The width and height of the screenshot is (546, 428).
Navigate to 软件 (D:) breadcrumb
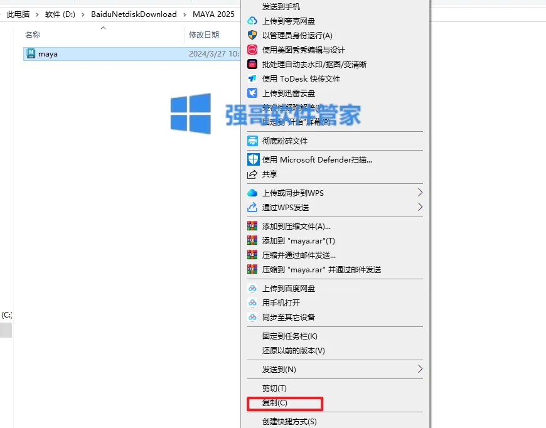[x=60, y=14]
